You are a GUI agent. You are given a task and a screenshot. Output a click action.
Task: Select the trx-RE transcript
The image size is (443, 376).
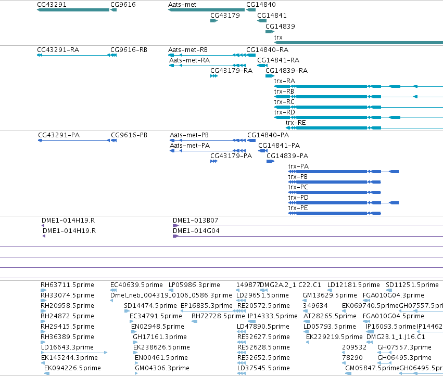tap(364, 128)
